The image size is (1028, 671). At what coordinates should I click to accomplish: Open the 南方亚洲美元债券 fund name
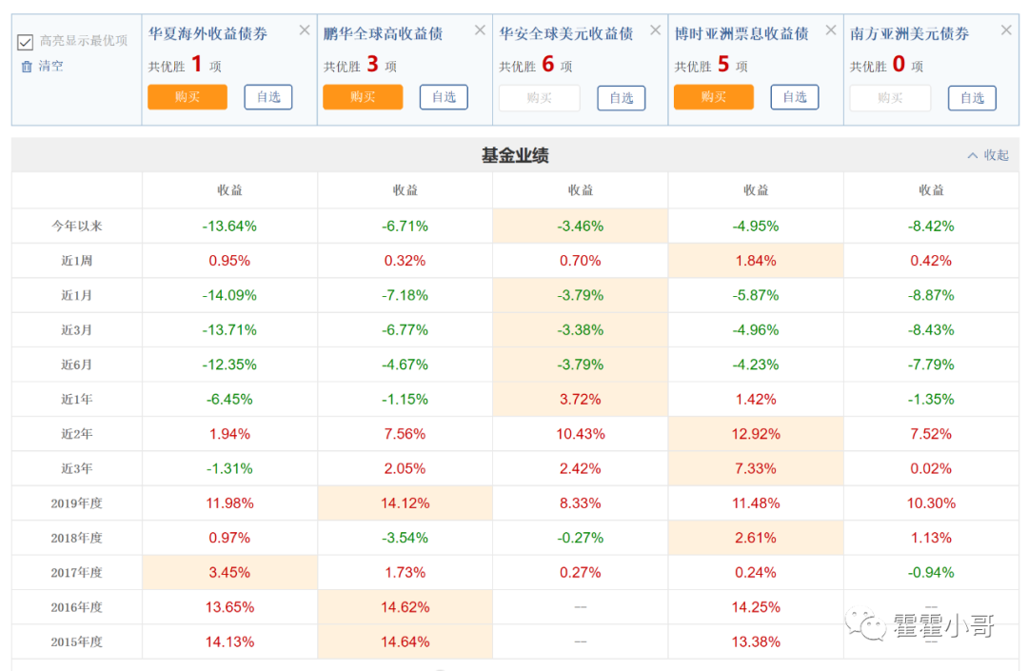point(913,31)
